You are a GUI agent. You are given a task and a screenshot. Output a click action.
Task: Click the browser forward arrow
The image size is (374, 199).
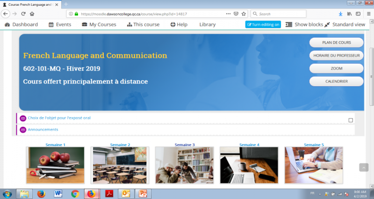pyautogui.click(x=14, y=14)
